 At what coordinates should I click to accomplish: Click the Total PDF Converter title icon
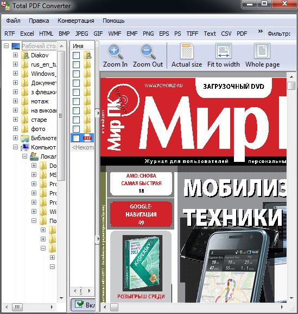[x=5, y=5]
